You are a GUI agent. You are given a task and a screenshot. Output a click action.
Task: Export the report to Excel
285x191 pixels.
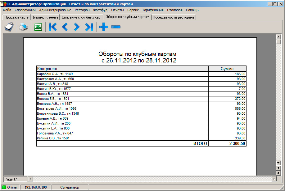coord(38,27)
